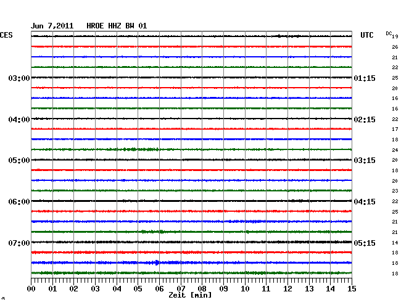Click minute tick label "01" on the axis
The image size is (401, 305).
[52, 289]
